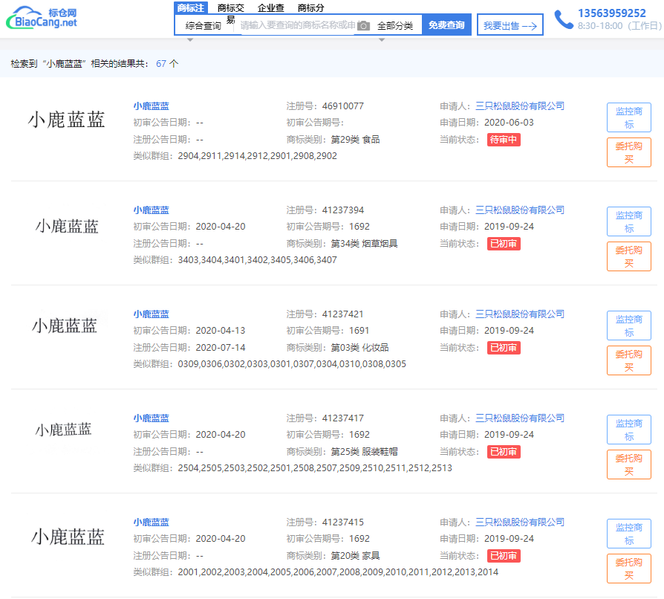This screenshot has height=599, width=664.
Task: Click the result count 67
Action: [x=161, y=64]
